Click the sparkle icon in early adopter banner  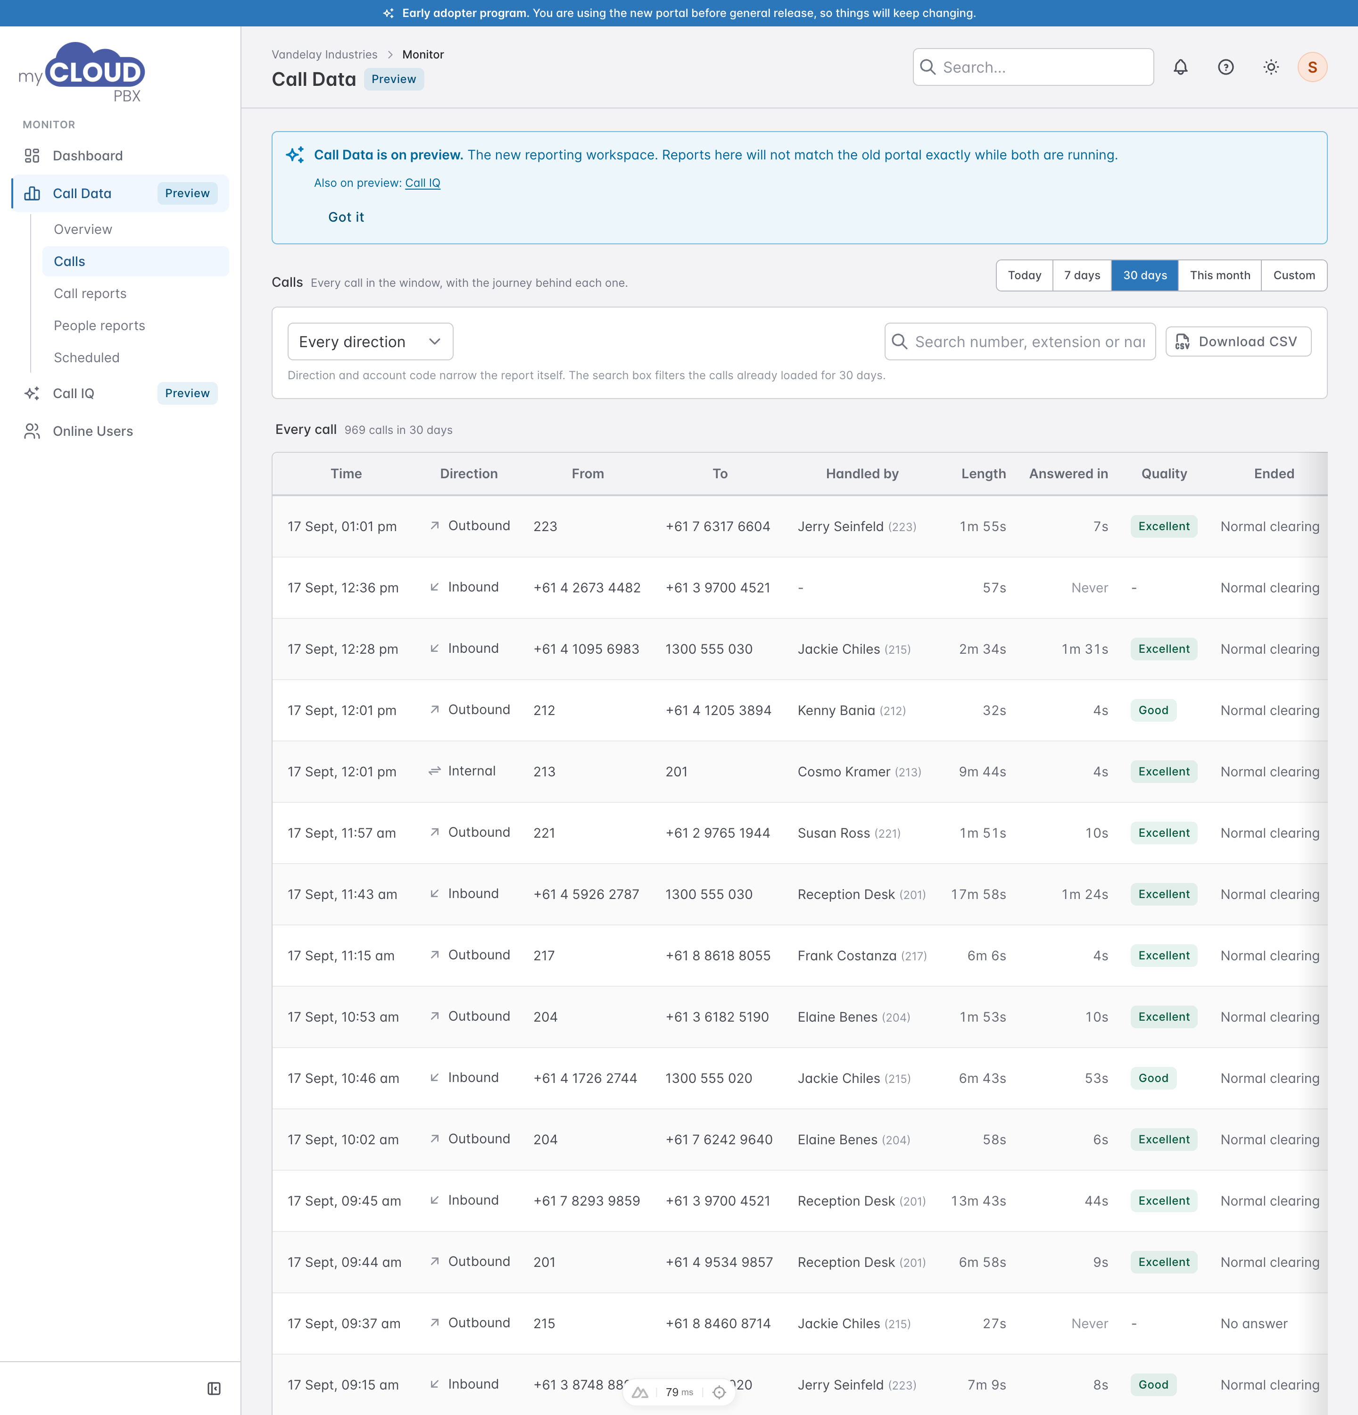coord(388,13)
